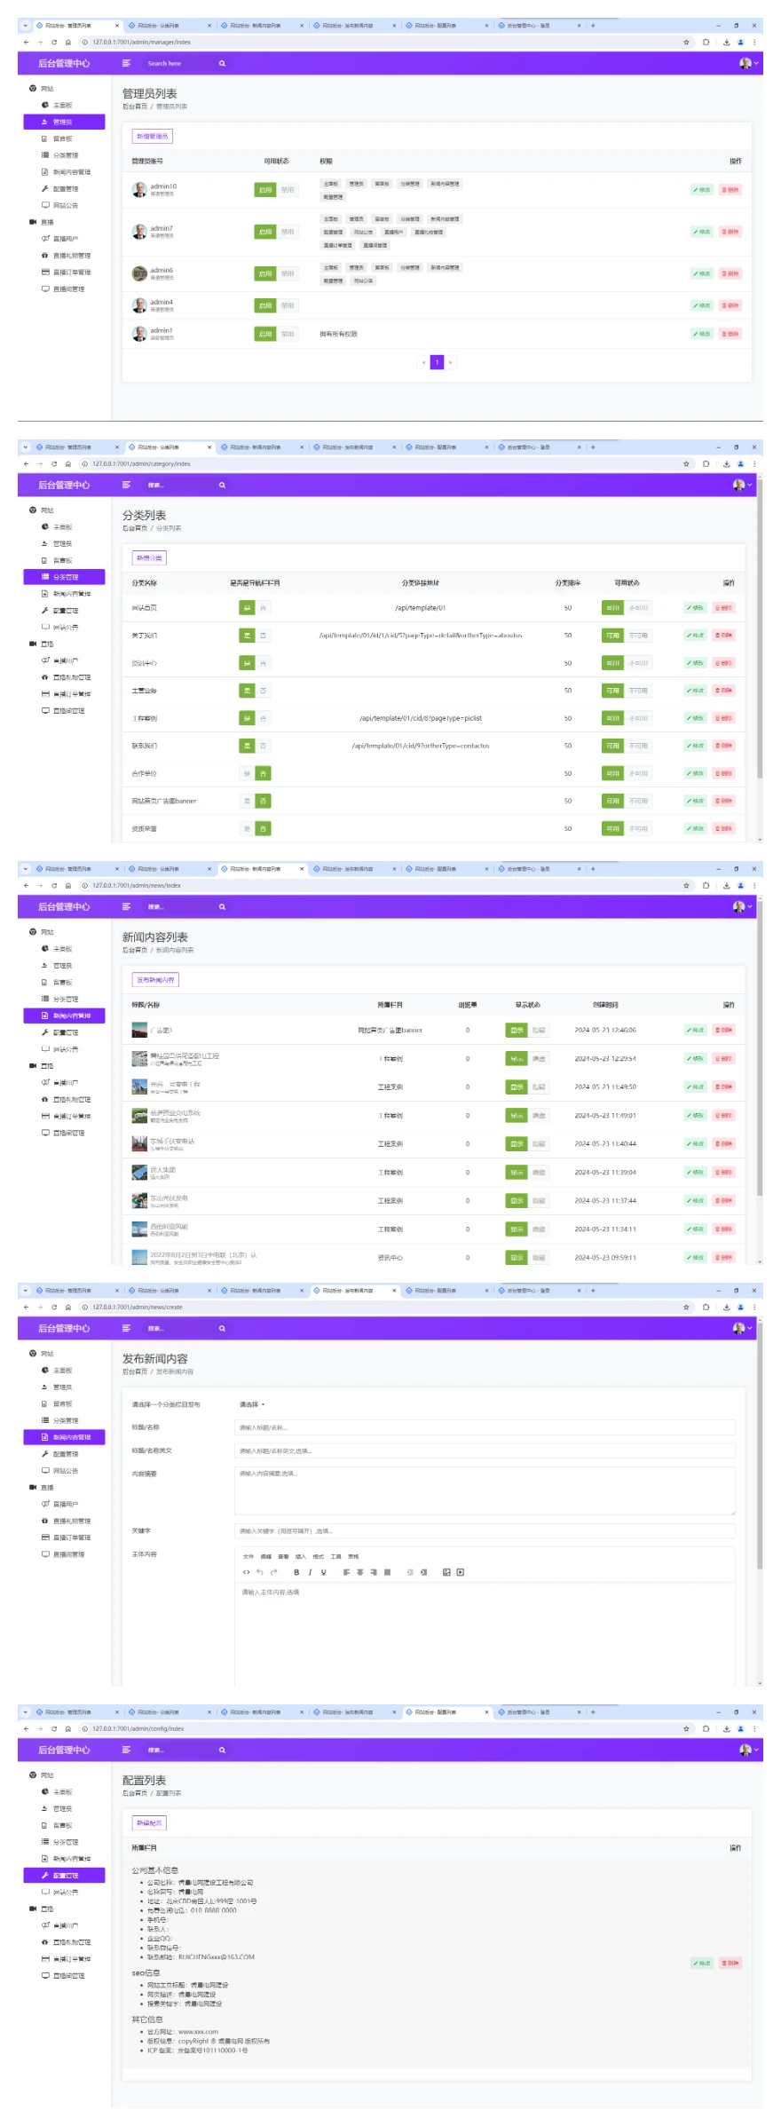Toggle Italic in the 发布新闻内容 editor toolbar

310,1572
